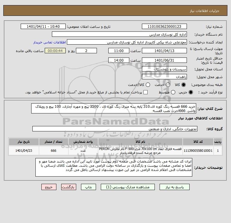This screenshot has width=231, height=223.
Task: Click the deadline time field 11:00
Action: pyautogui.click(x=119, y=51)
